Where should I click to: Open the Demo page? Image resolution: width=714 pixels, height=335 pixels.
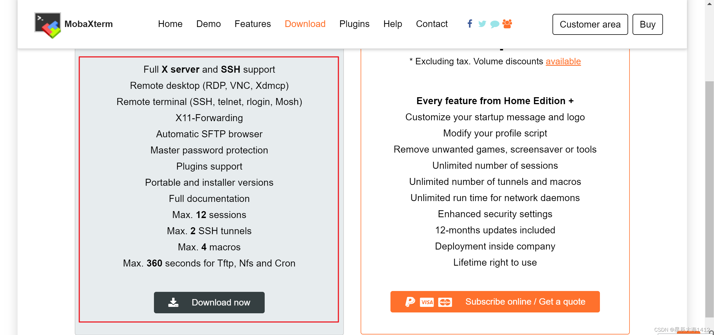208,24
